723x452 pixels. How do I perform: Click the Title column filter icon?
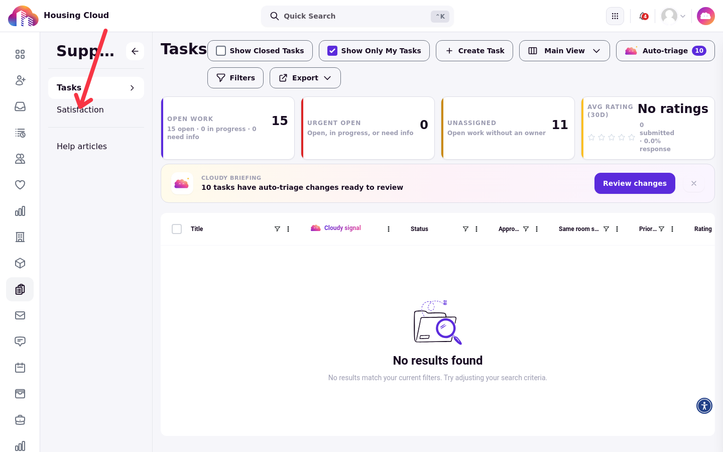pyautogui.click(x=277, y=229)
